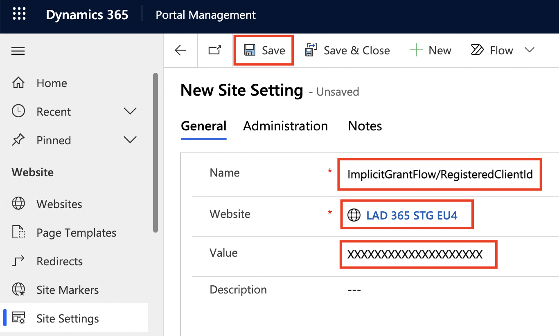Open Redirects in sidebar
Viewport: 559px width, 336px height.
point(60,261)
